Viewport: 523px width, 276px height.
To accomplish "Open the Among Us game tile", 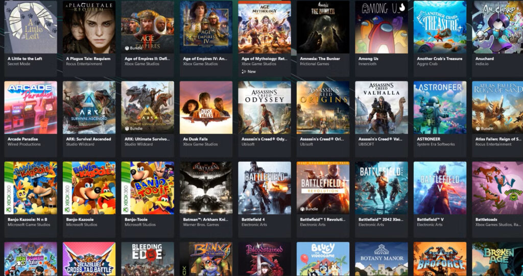I will (382, 27).
